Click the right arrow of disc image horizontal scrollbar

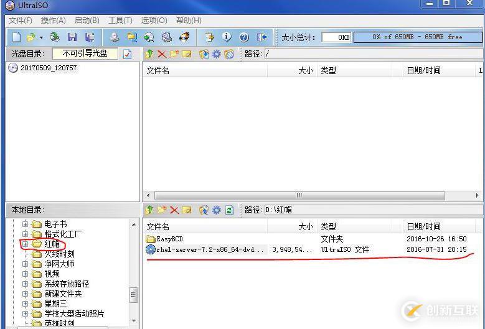(477, 195)
